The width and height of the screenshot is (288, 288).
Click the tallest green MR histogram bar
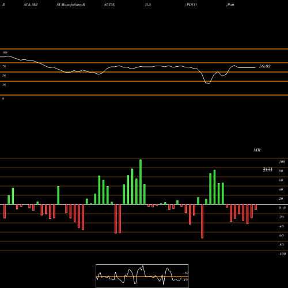pos(141,182)
